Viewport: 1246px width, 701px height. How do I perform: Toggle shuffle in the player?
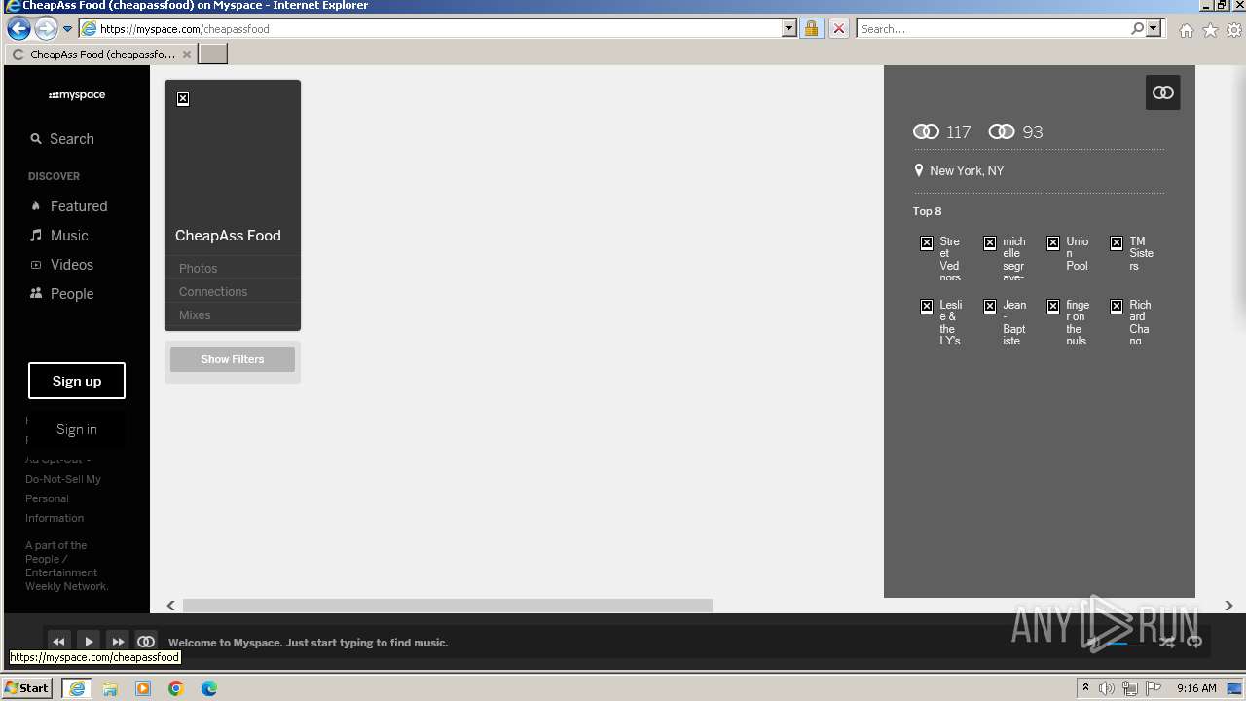point(1166,642)
